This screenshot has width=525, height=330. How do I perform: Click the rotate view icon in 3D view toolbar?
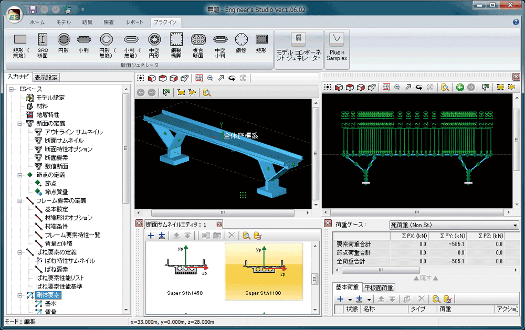[x=232, y=78]
